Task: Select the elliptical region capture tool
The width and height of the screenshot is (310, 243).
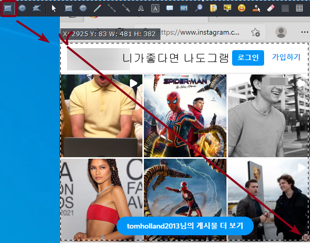Action: point(22,8)
